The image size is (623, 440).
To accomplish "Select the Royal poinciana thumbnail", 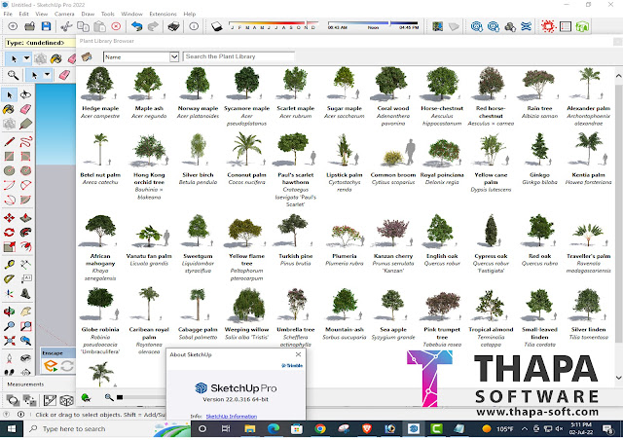I will 442,152.
